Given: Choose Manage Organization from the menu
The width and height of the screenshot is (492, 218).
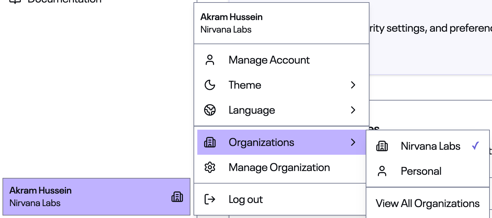Looking at the screenshot, I should click(x=279, y=168).
